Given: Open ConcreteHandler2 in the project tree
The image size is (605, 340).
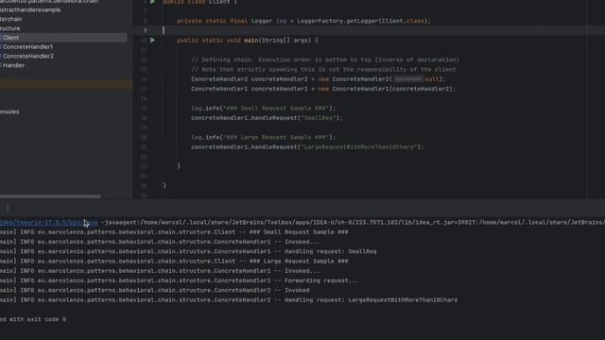Looking at the screenshot, I should tap(28, 56).
